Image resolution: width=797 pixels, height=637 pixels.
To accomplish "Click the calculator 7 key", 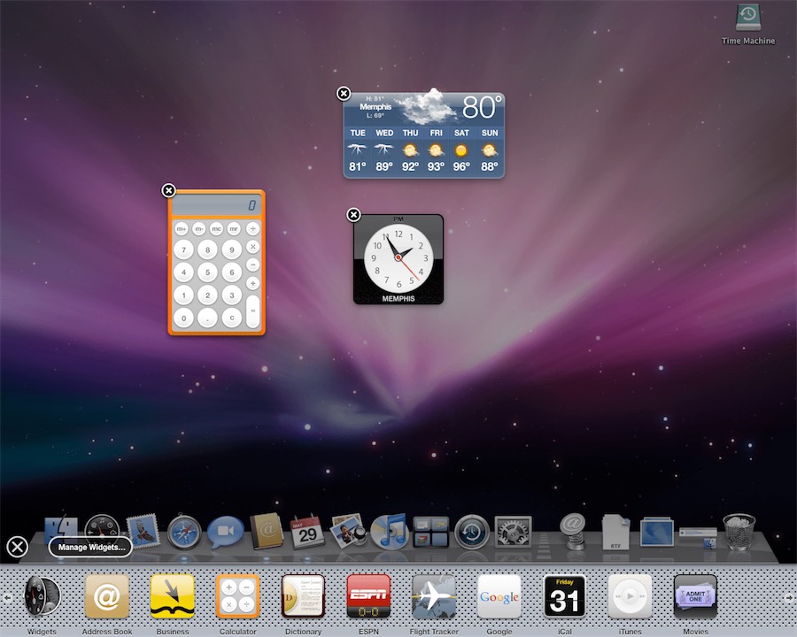I will 183,249.
